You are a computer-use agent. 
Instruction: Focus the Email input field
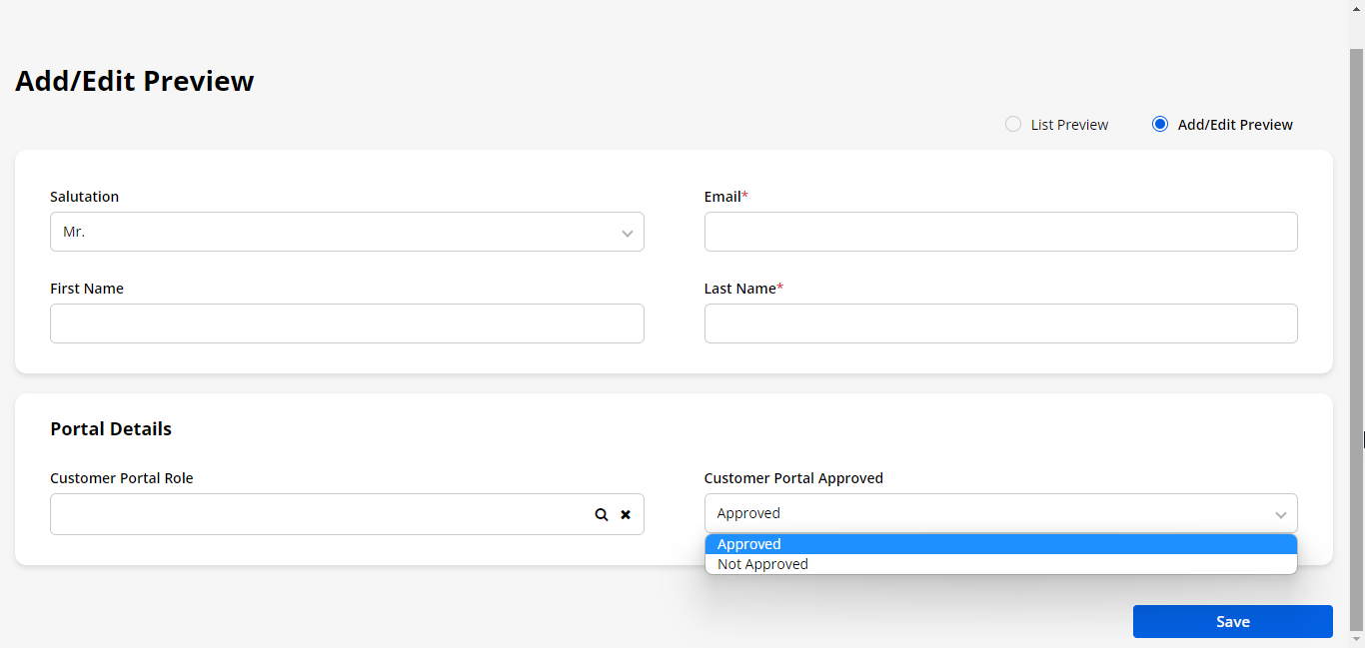1000,232
